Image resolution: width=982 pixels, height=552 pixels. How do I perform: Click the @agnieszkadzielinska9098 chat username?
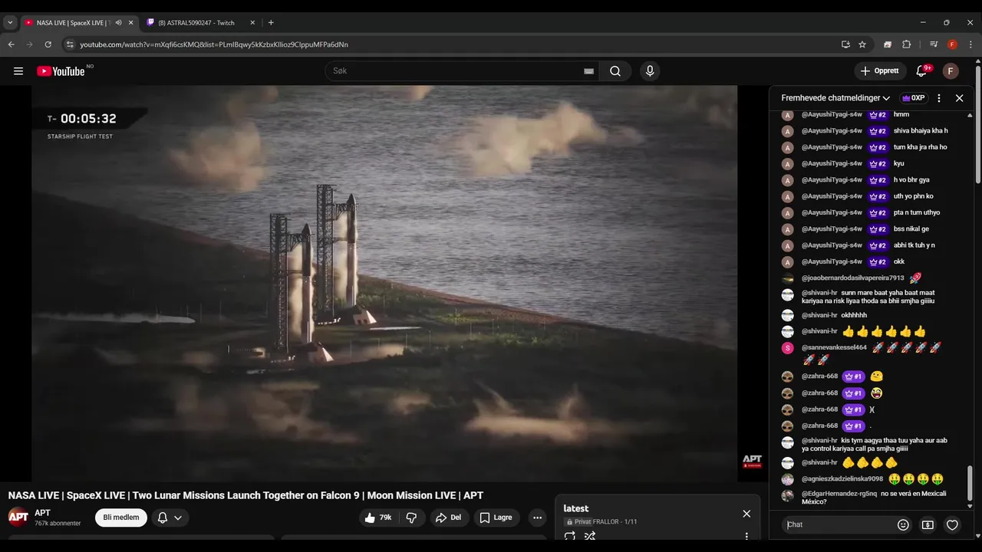point(842,479)
